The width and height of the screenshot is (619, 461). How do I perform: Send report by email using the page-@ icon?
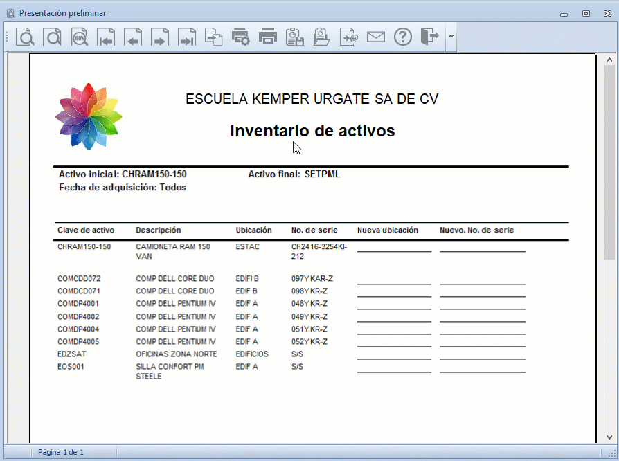pos(349,37)
